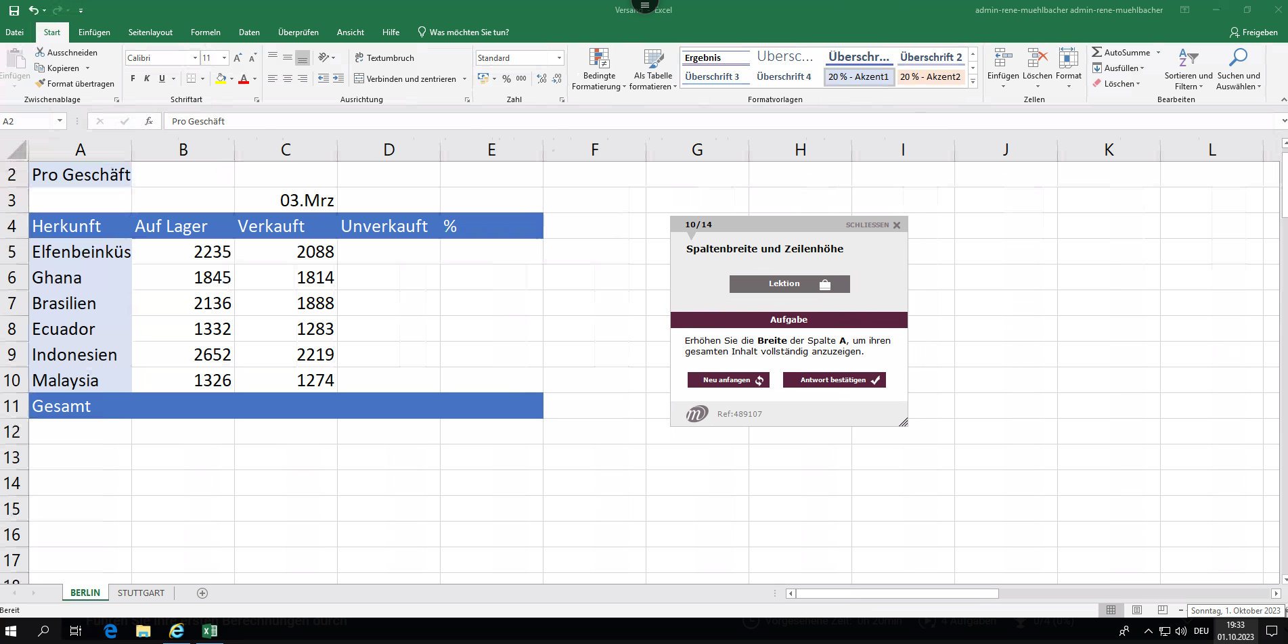Screen dimensions: 1288x644
Task: Toggle italic formatting with K button
Action: coord(147,78)
